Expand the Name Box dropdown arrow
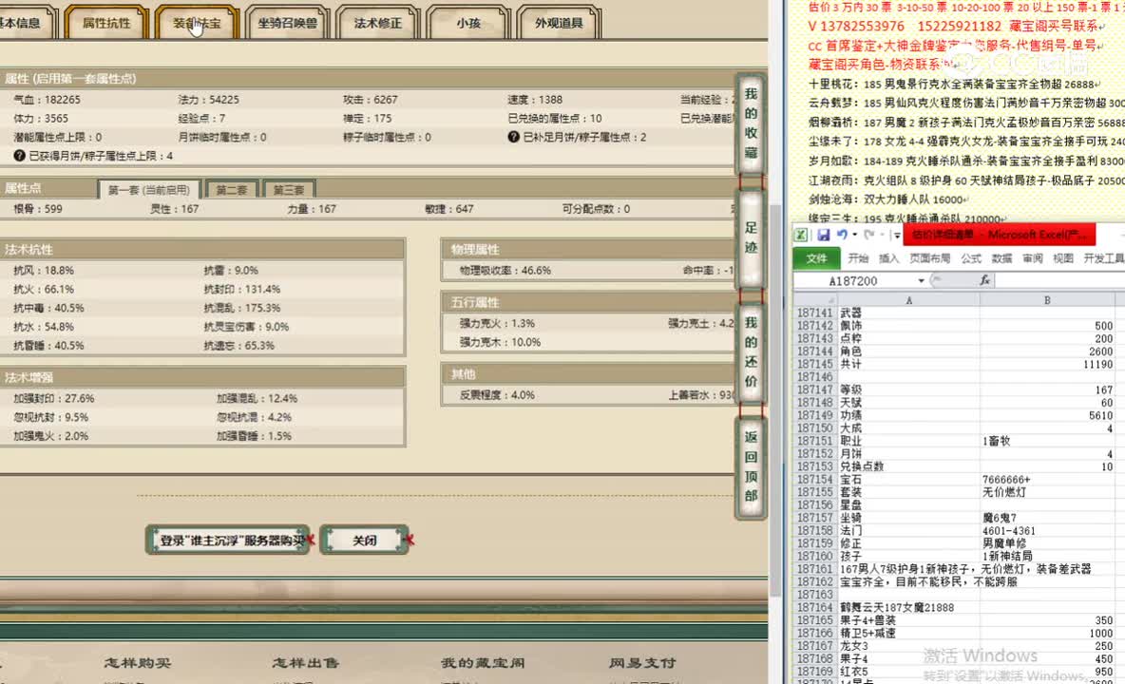Image resolution: width=1125 pixels, height=684 pixels. pyautogui.click(x=922, y=281)
